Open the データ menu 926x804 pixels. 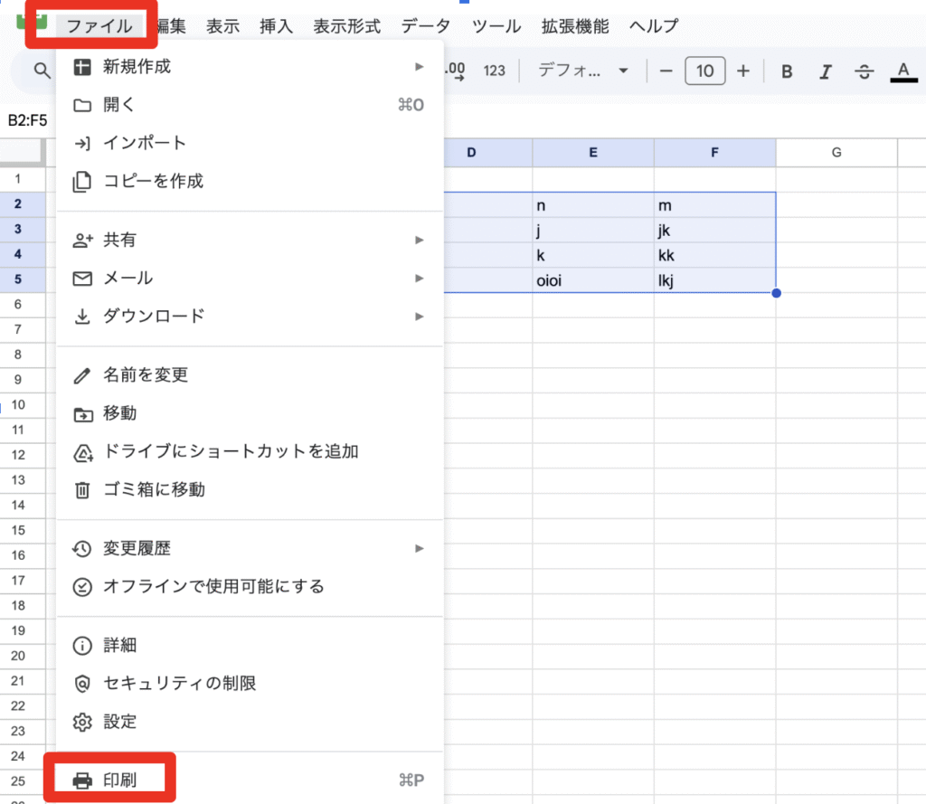pyautogui.click(x=425, y=26)
